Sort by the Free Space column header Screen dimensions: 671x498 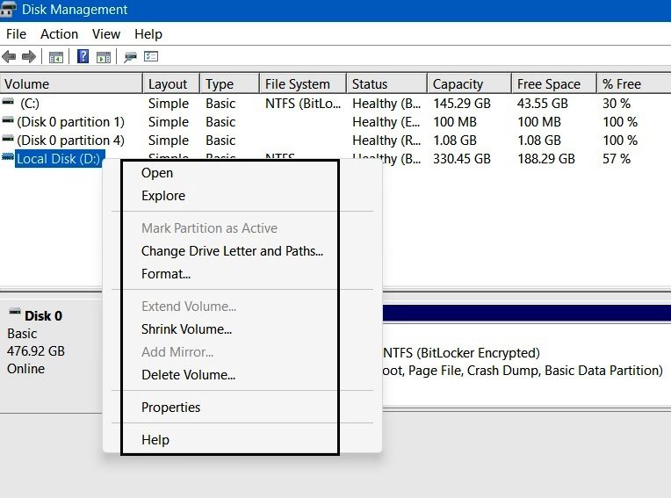(x=554, y=83)
